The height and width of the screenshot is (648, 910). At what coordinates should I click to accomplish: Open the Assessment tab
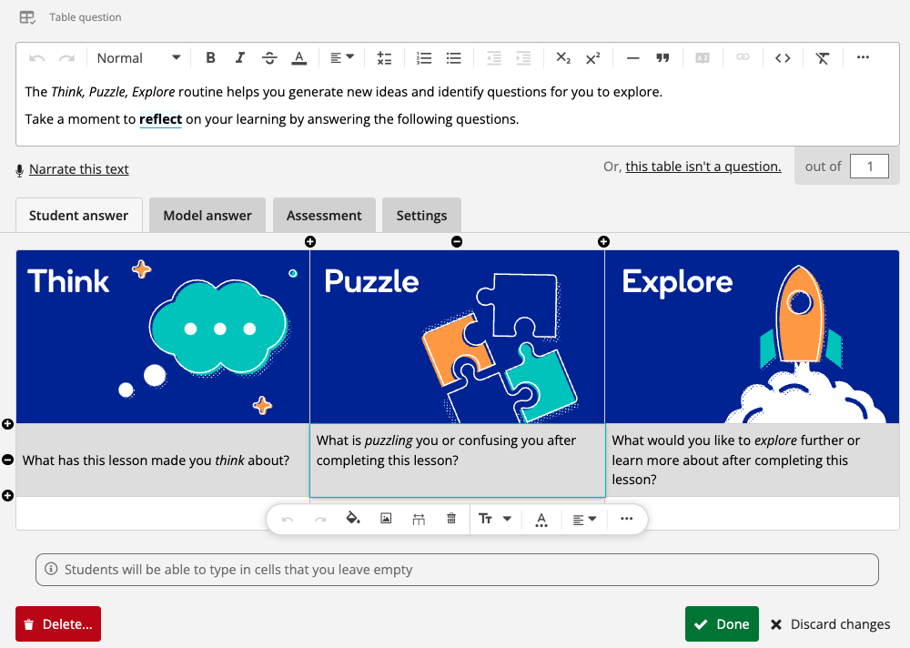(324, 216)
